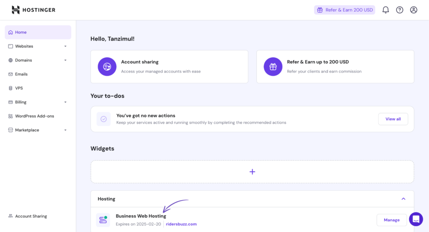
Task: Click the Websites window icon in sidebar
Action: 10,46
